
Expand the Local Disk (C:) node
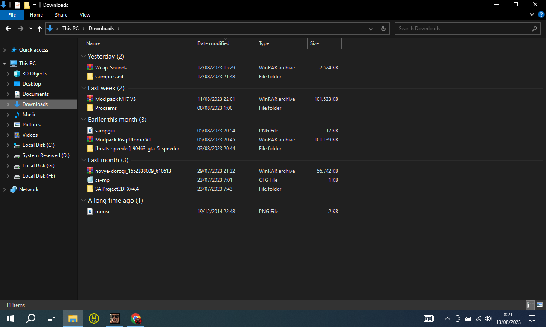8,145
